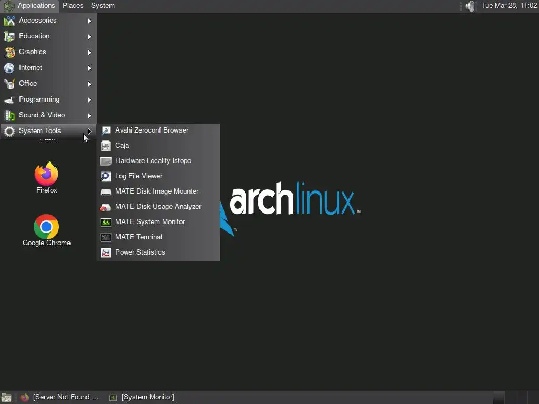Viewport: 539px width, 404px height.
Task: Click the System Tools gear icon
Action: click(9, 131)
